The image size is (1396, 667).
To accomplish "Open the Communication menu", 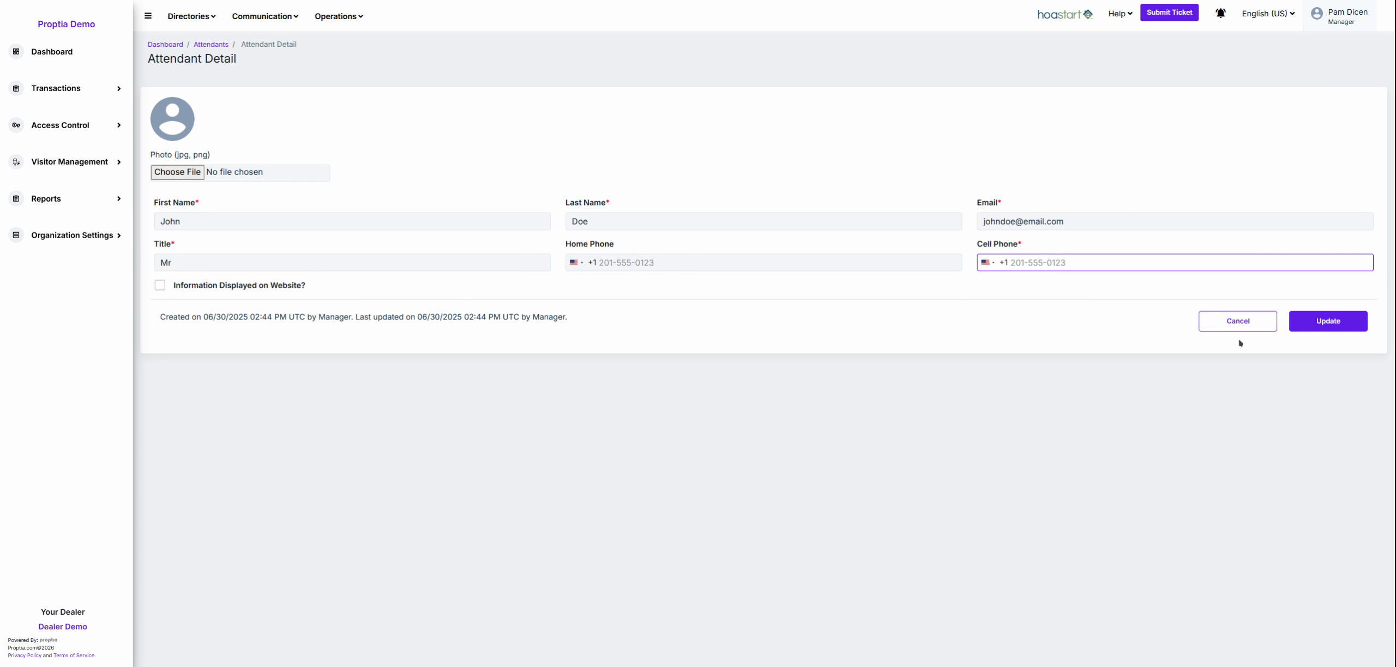I will click(x=265, y=16).
